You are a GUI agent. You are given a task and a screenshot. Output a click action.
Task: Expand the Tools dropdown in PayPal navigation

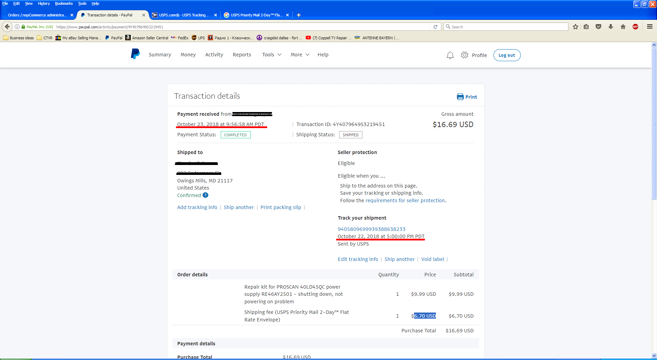[272, 55]
